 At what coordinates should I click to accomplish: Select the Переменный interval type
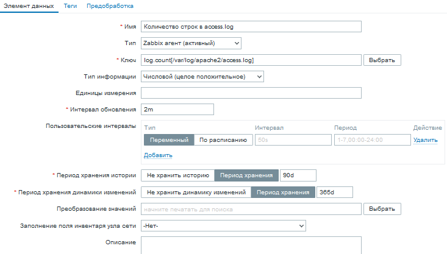click(169, 140)
